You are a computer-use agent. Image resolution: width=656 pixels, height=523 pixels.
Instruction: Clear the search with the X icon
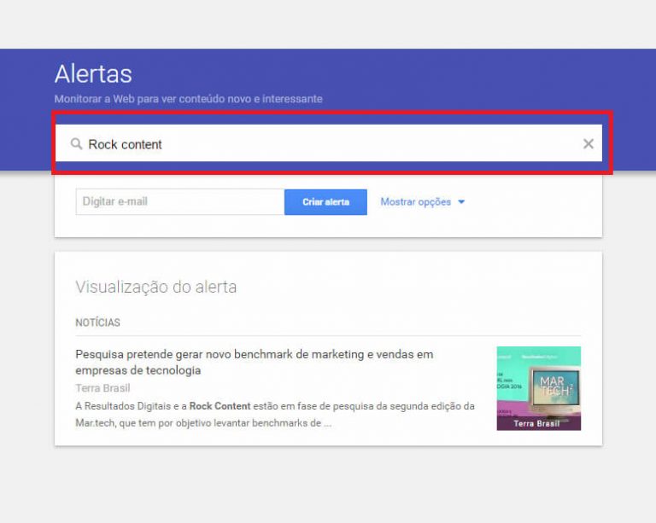coord(589,143)
